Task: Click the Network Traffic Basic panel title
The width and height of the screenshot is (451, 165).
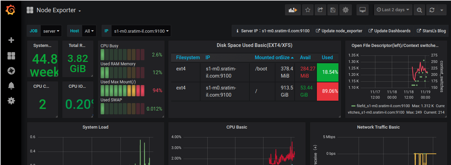Action: pyautogui.click(x=378, y=127)
